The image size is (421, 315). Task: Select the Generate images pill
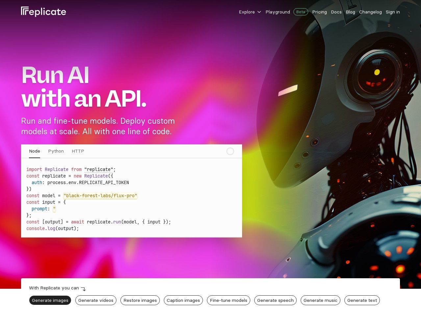50,301
